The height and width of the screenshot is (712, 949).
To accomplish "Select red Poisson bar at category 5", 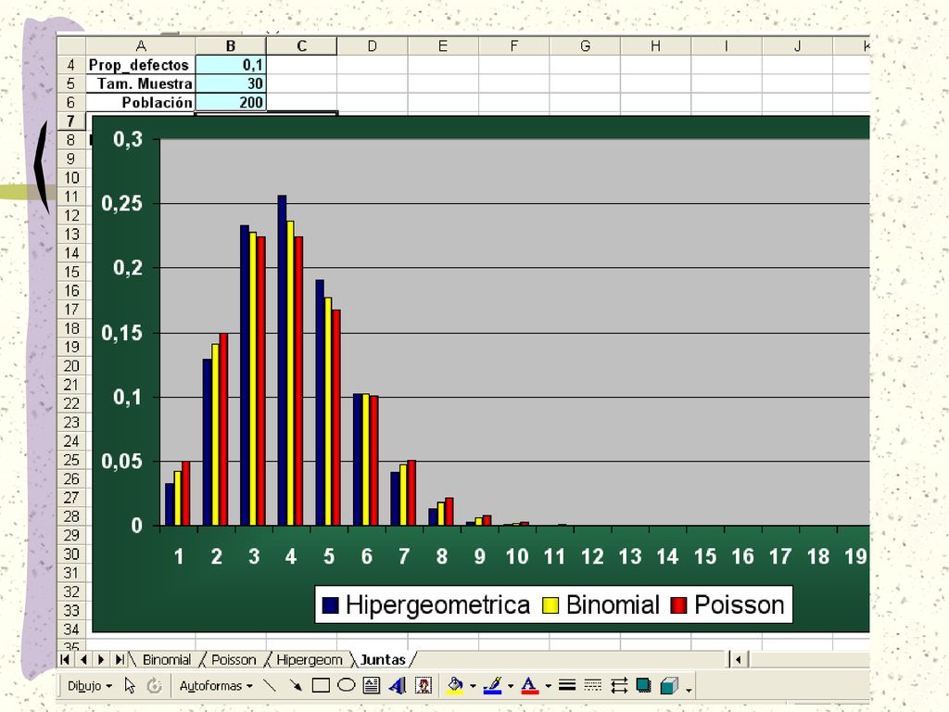I will click(336, 418).
